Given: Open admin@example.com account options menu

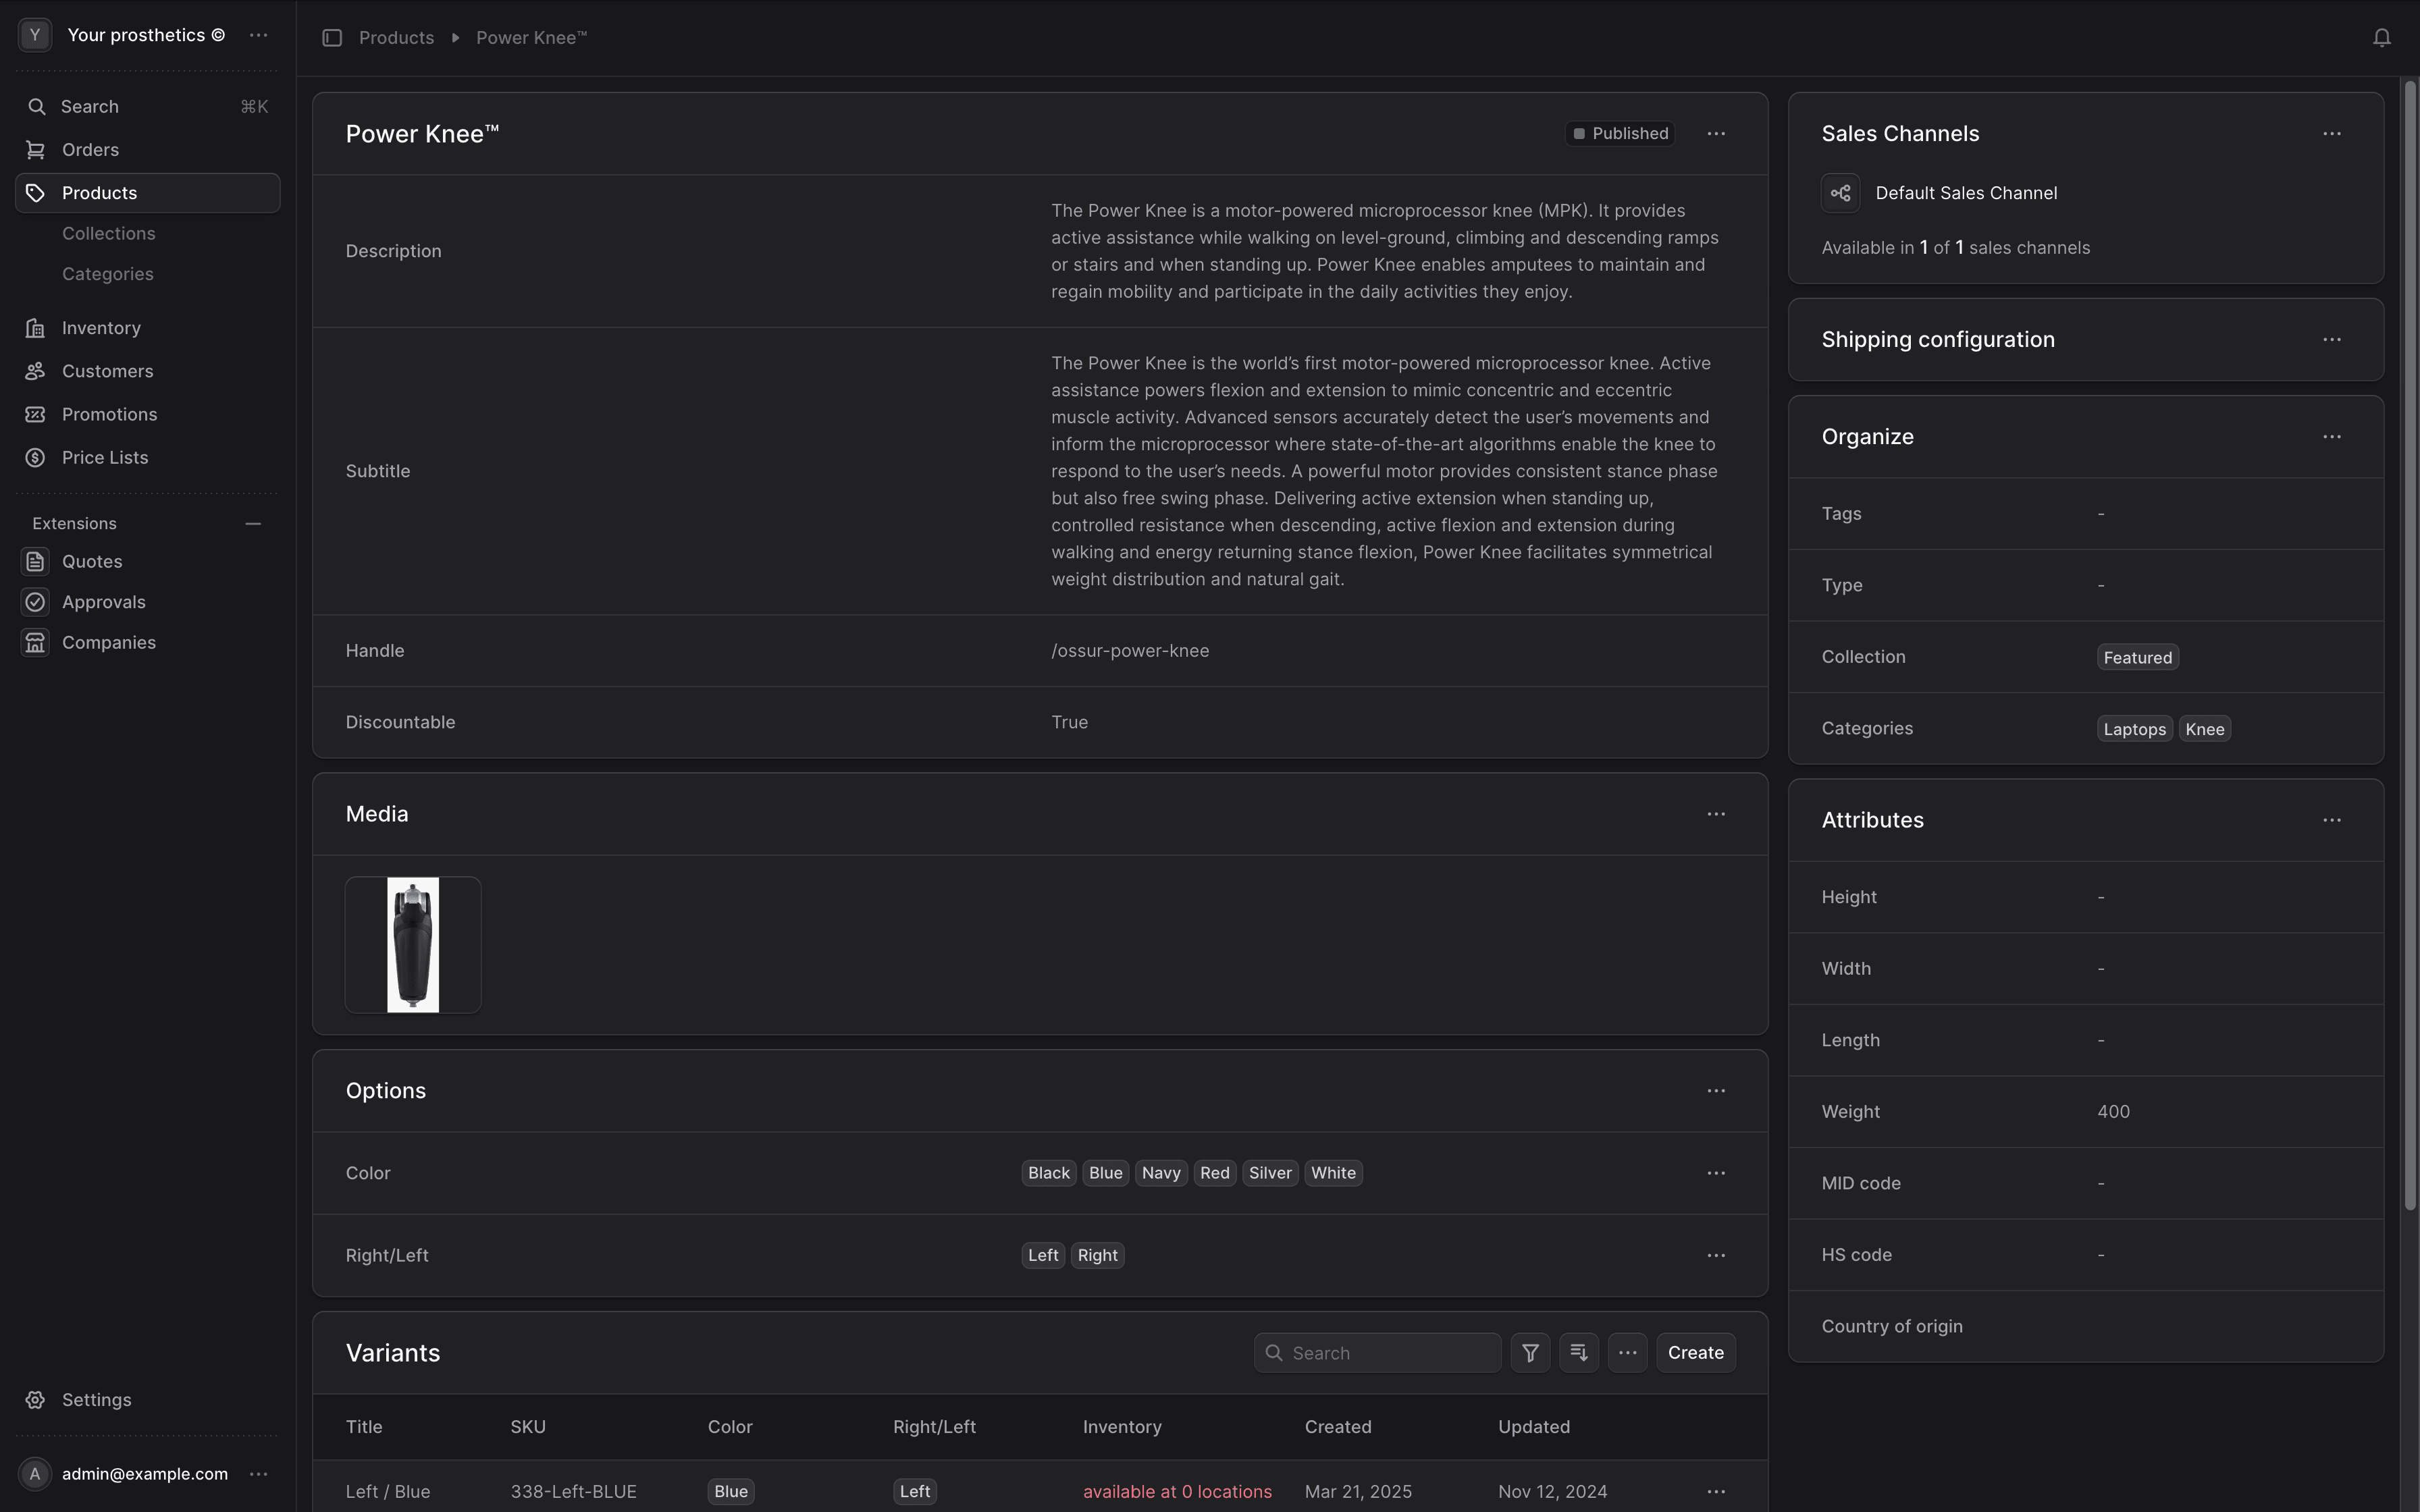Looking at the screenshot, I should [x=258, y=1473].
